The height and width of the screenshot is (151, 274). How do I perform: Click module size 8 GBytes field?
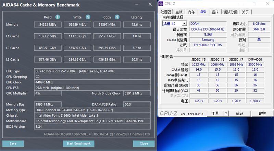click(259, 24)
